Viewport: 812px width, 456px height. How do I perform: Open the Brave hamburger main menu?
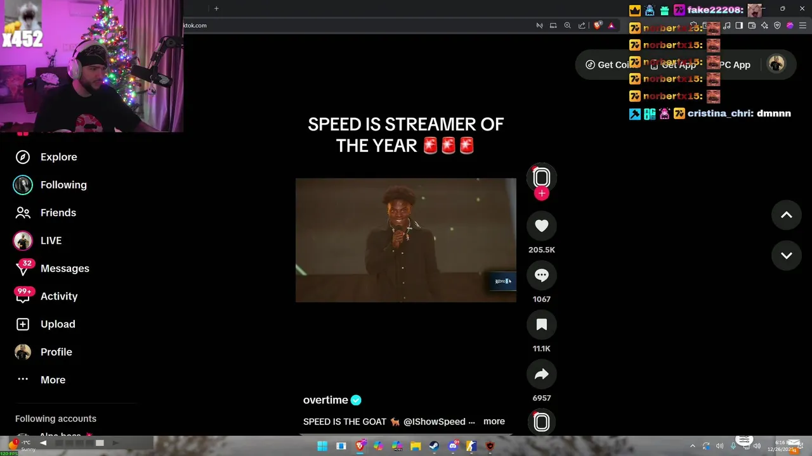click(802, 25)
